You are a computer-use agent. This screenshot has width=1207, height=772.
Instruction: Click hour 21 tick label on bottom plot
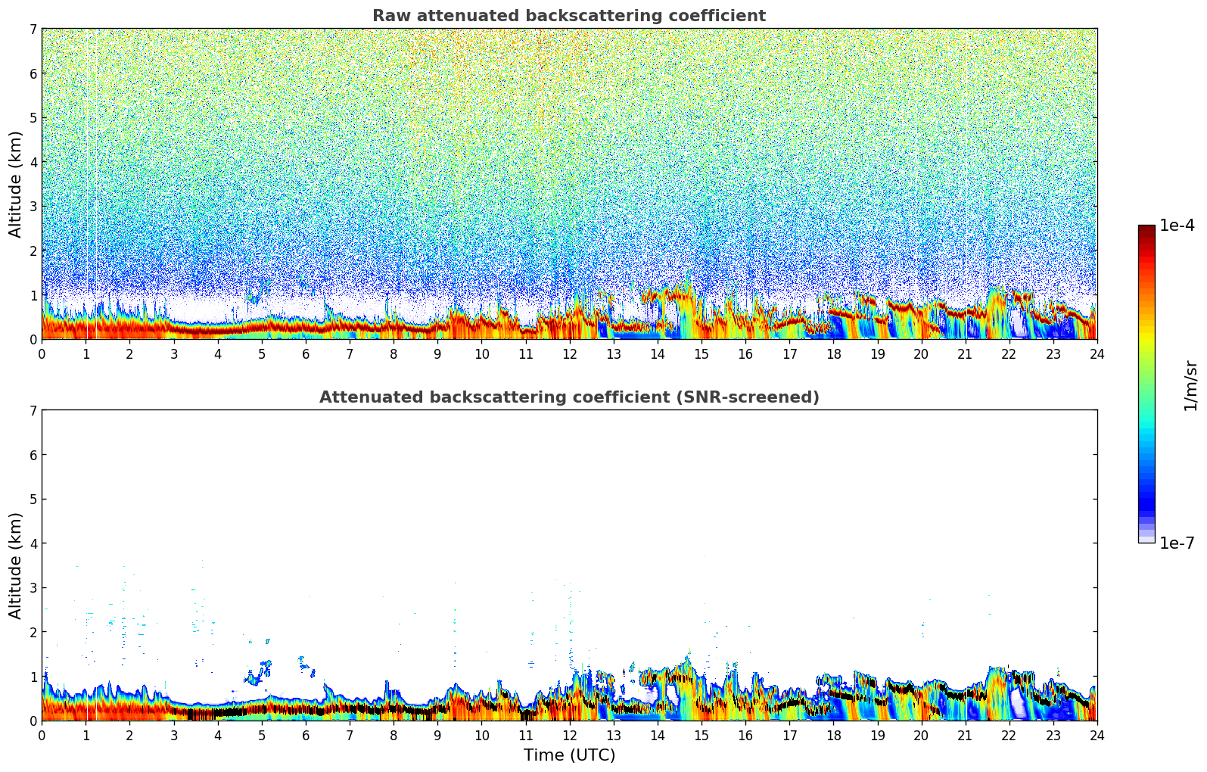click(965, 735)
